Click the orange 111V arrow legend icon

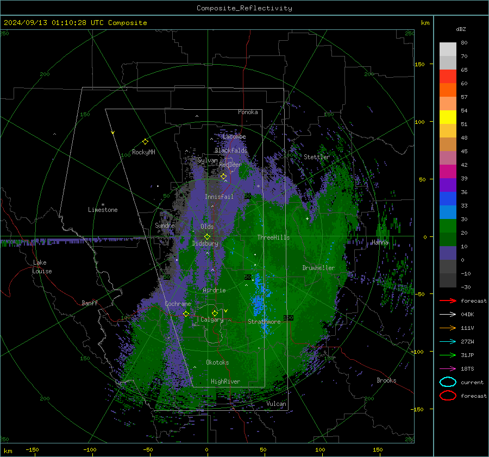click(x=448, y=328)
